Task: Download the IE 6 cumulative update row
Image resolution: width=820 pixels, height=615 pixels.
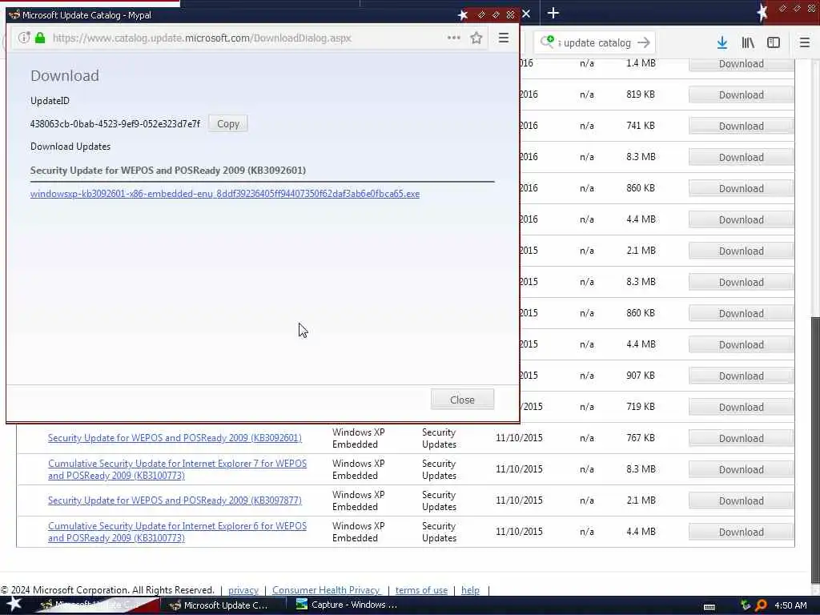Action: coord(741,532)
